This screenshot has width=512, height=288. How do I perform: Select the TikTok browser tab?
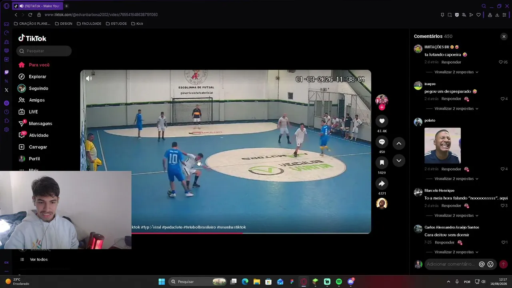(x=37, y=6)
